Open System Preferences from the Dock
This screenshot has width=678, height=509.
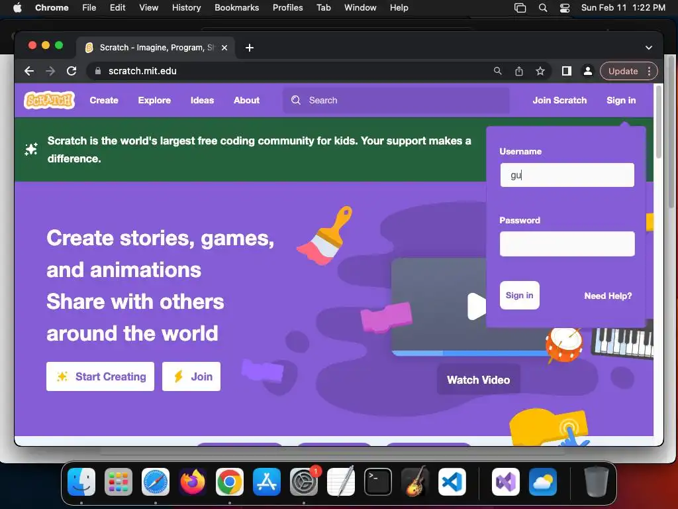[304, 482]
